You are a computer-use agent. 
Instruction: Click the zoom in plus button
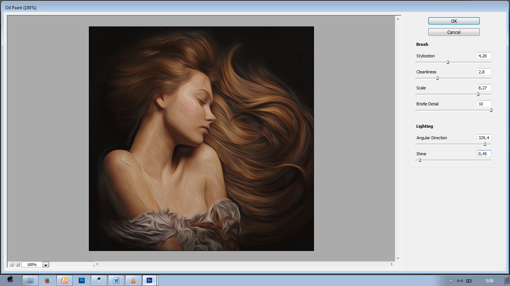(x=18, y=264)
